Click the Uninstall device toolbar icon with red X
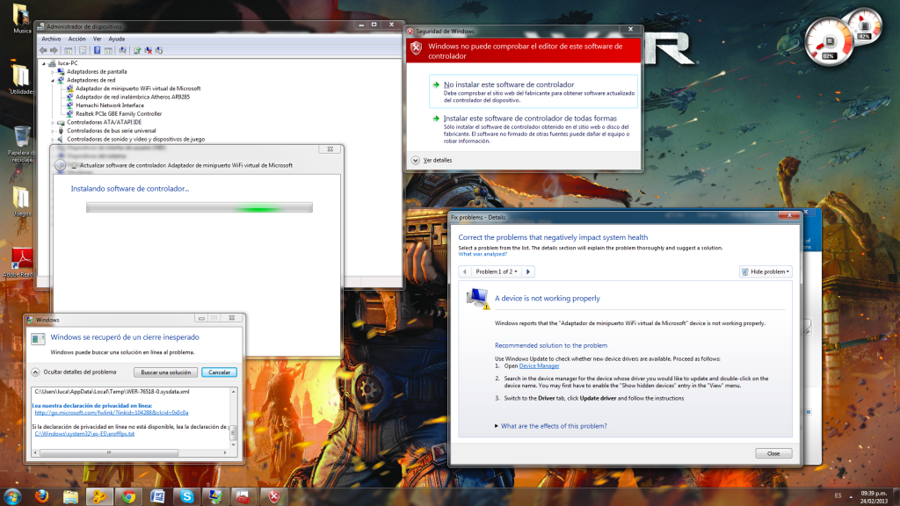 148,50
